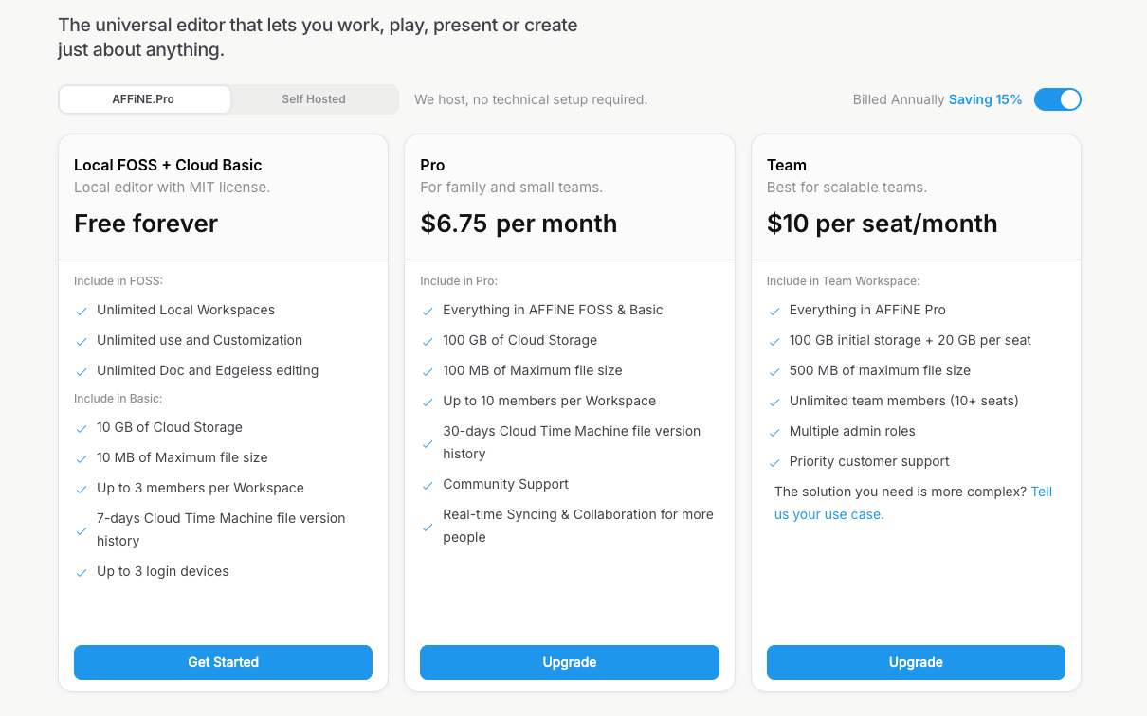Open the 'Tell us your use case' link
This screenshot has width=1147, height=716.
829,514
